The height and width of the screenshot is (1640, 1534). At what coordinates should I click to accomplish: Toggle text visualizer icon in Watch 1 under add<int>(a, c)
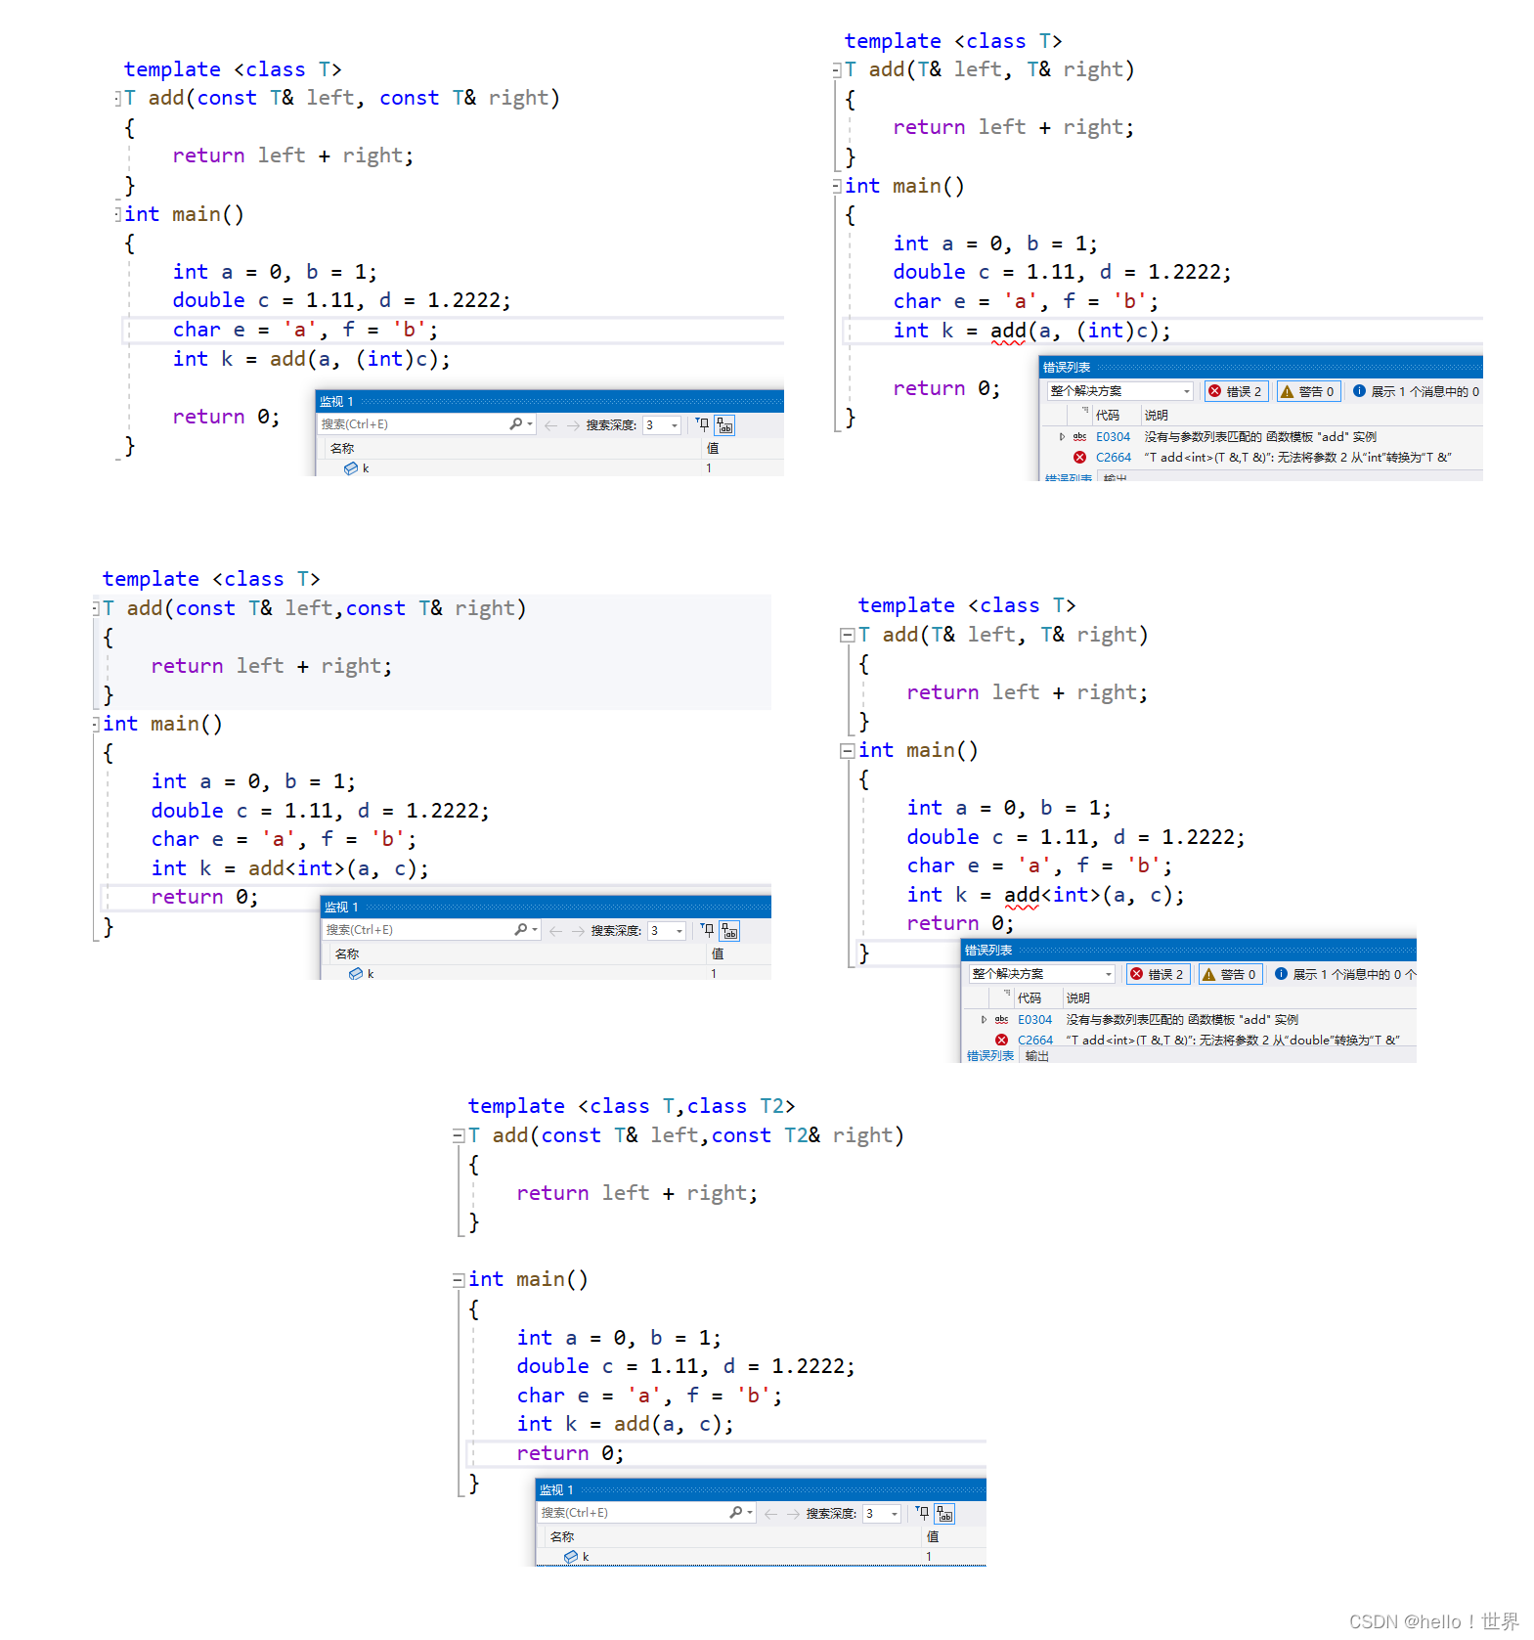pyautogui.click(x=729, y=931)
